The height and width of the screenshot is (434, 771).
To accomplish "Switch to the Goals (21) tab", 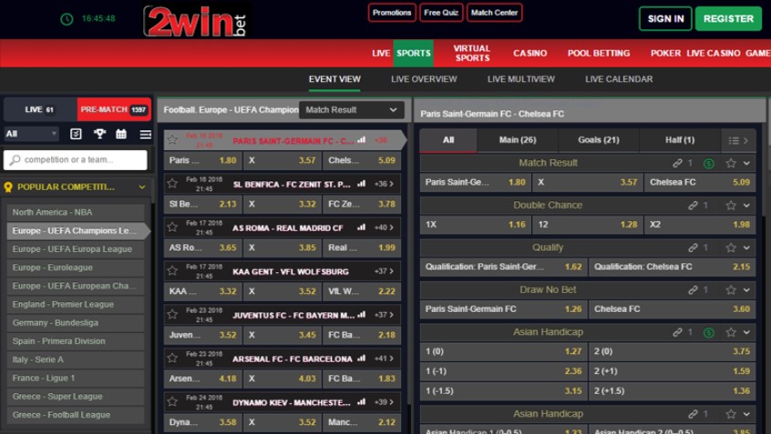I will tap(599, 140).
